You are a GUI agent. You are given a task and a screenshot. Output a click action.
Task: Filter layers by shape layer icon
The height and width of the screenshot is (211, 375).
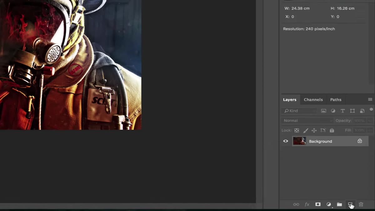[x=352, y=111]
